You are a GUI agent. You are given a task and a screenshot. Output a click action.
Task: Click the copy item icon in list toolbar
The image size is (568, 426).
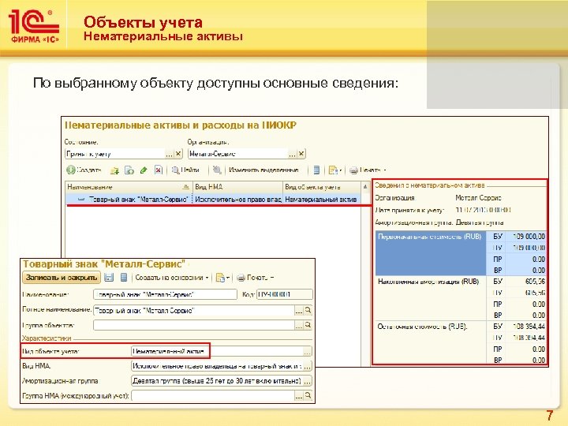tap(129, 170)
